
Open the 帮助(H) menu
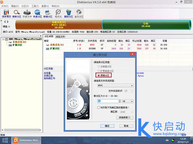(x=55, y=6)
